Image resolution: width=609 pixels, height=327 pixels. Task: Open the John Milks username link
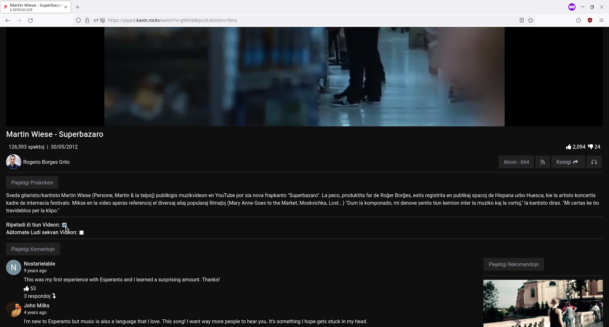36,305
